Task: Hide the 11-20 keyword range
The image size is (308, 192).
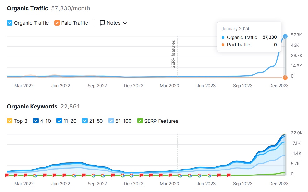Action: coord(59,121)
